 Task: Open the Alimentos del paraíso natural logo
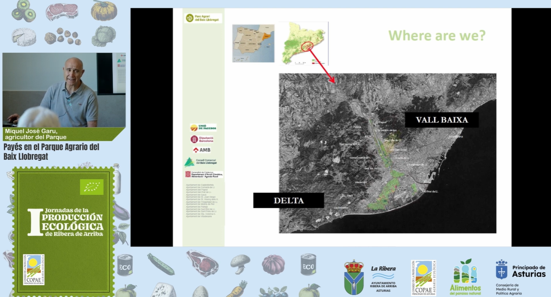click(x=465, y=277)
